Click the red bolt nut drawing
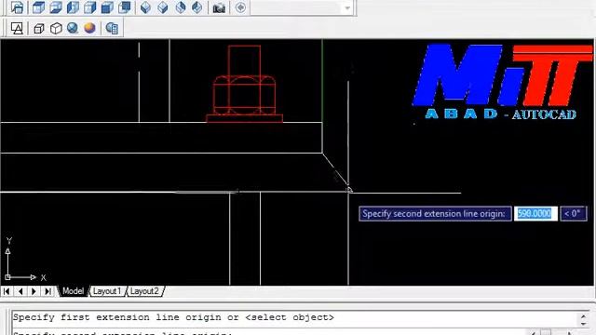 point(244,84)
